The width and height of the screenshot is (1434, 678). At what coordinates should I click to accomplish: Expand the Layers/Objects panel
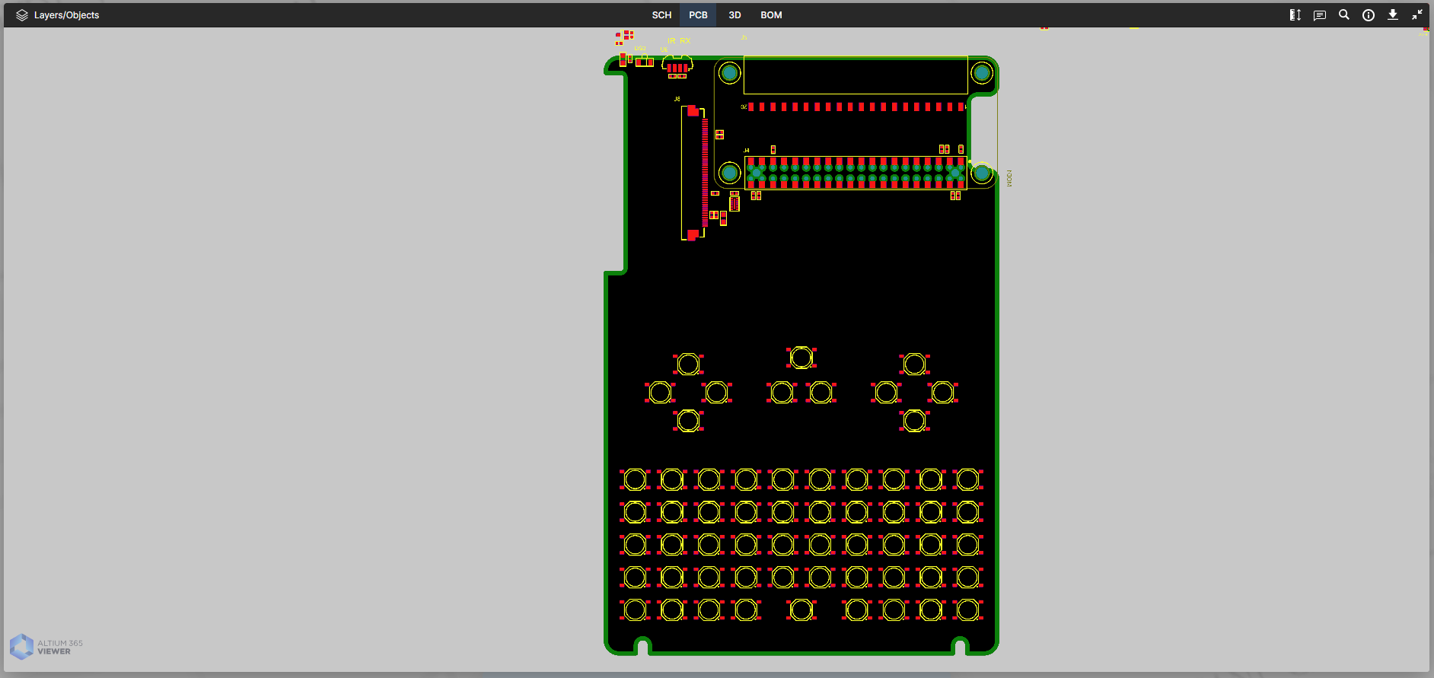58,15
